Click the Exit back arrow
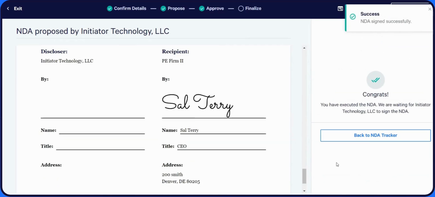 pos(8,9)
